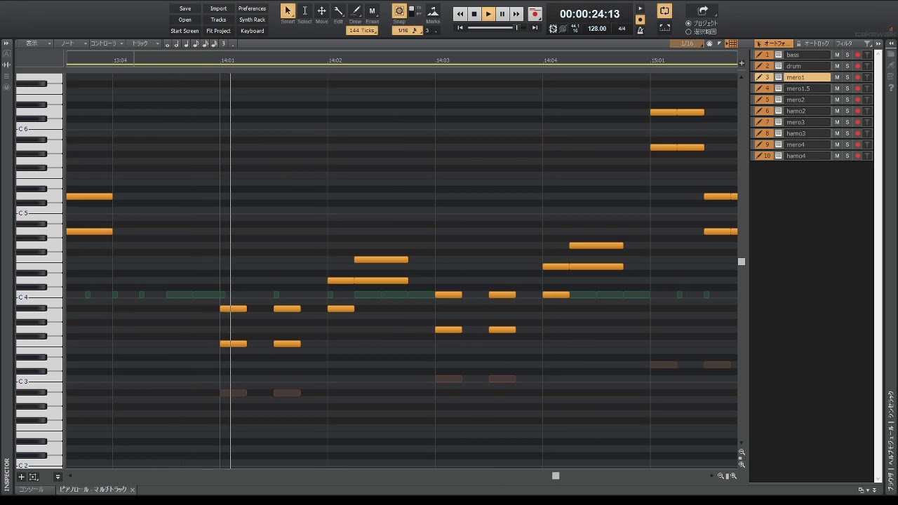Toggle record arm on mero1 track
898x505 pixels.
tap(857, 77)
